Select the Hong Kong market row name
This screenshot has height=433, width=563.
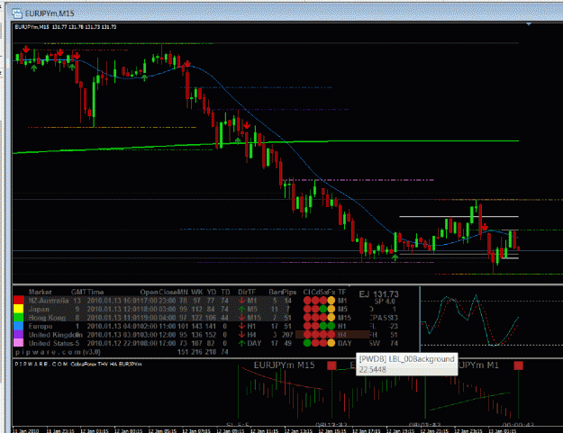click(x=47, y=318)
